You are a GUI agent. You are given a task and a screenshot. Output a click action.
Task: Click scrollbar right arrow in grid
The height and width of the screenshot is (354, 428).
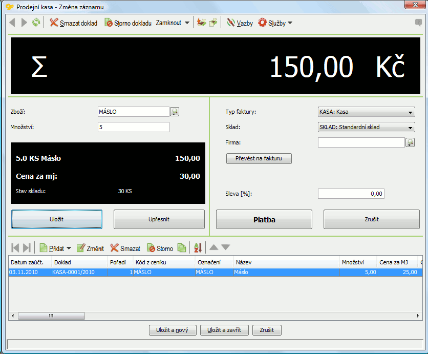[418, 316]
